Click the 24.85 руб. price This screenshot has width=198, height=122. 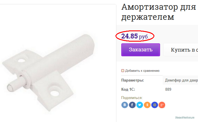(135, 36)
